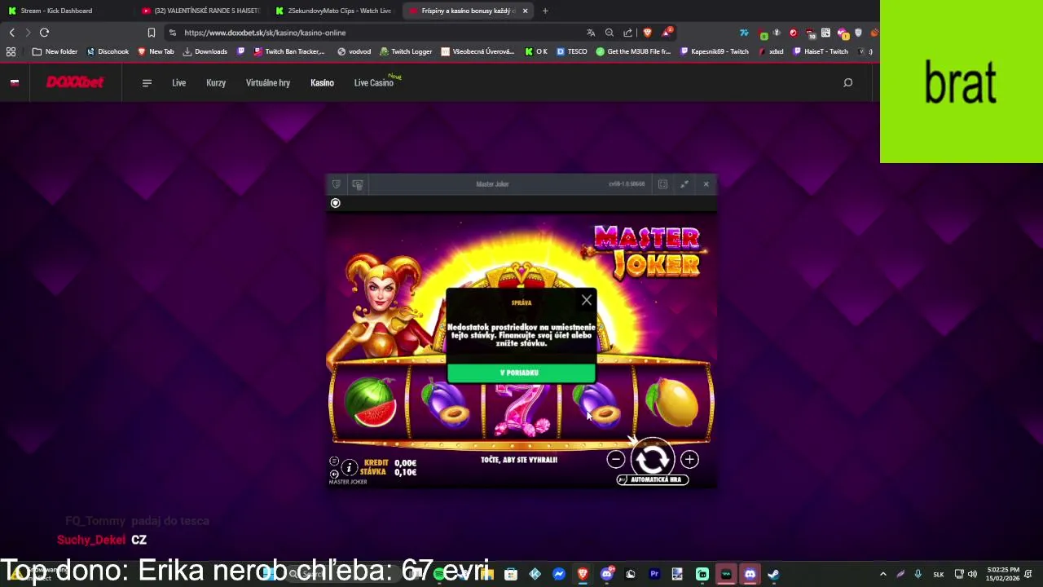This screenshot has height=587, width=1043.
Task: Click the shield icon in game header
Action: pyautogui.click(x=337, y=184)
